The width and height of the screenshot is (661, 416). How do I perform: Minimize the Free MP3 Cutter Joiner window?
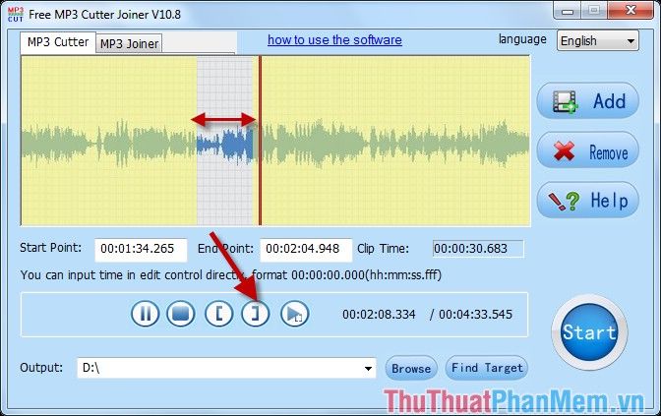coord(568,11)
